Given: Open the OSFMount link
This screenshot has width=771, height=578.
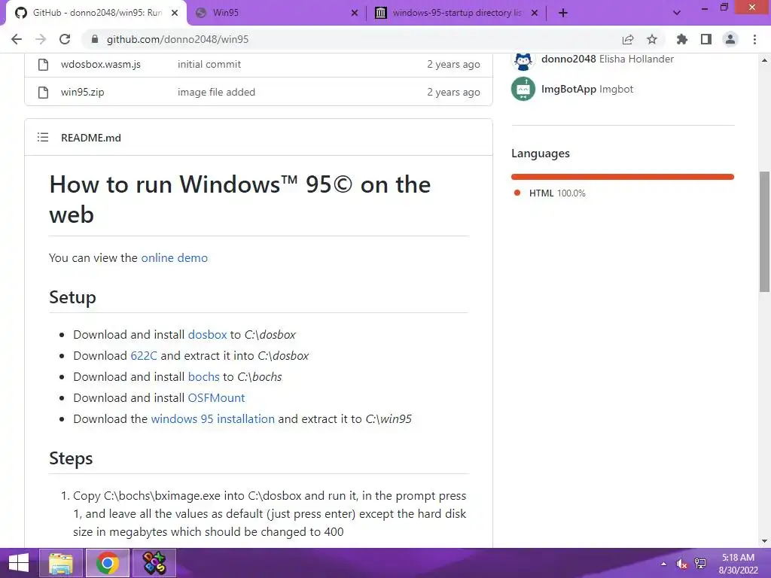Looking at the screenshot, I should point(216,398).
